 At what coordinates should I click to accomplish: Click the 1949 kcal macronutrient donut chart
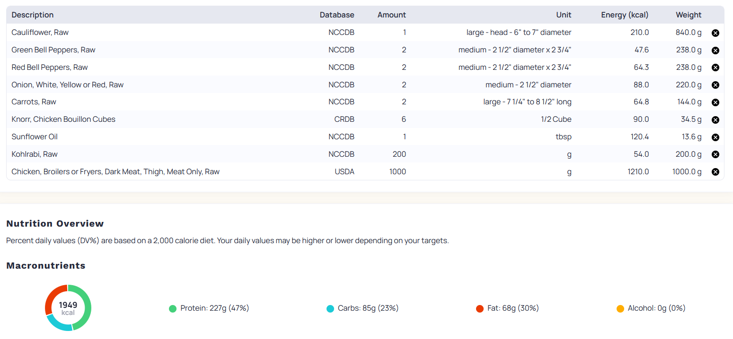click(x=68, y=308)
